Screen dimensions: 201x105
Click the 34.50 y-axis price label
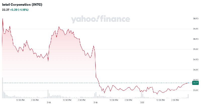pos(195,59)
